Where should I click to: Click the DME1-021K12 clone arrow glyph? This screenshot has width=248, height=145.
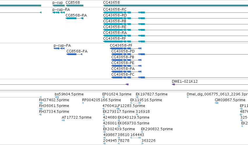click(173, 84)
